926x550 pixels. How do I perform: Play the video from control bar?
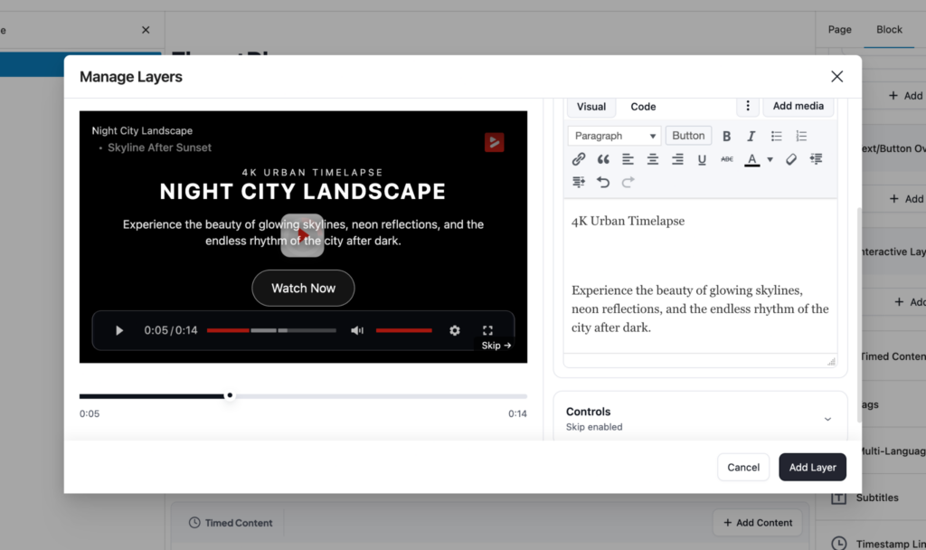(x=119, y=331)
